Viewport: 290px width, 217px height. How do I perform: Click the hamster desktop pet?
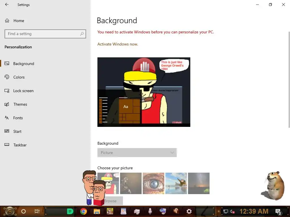pyautogui.click(x=274, y=186)
